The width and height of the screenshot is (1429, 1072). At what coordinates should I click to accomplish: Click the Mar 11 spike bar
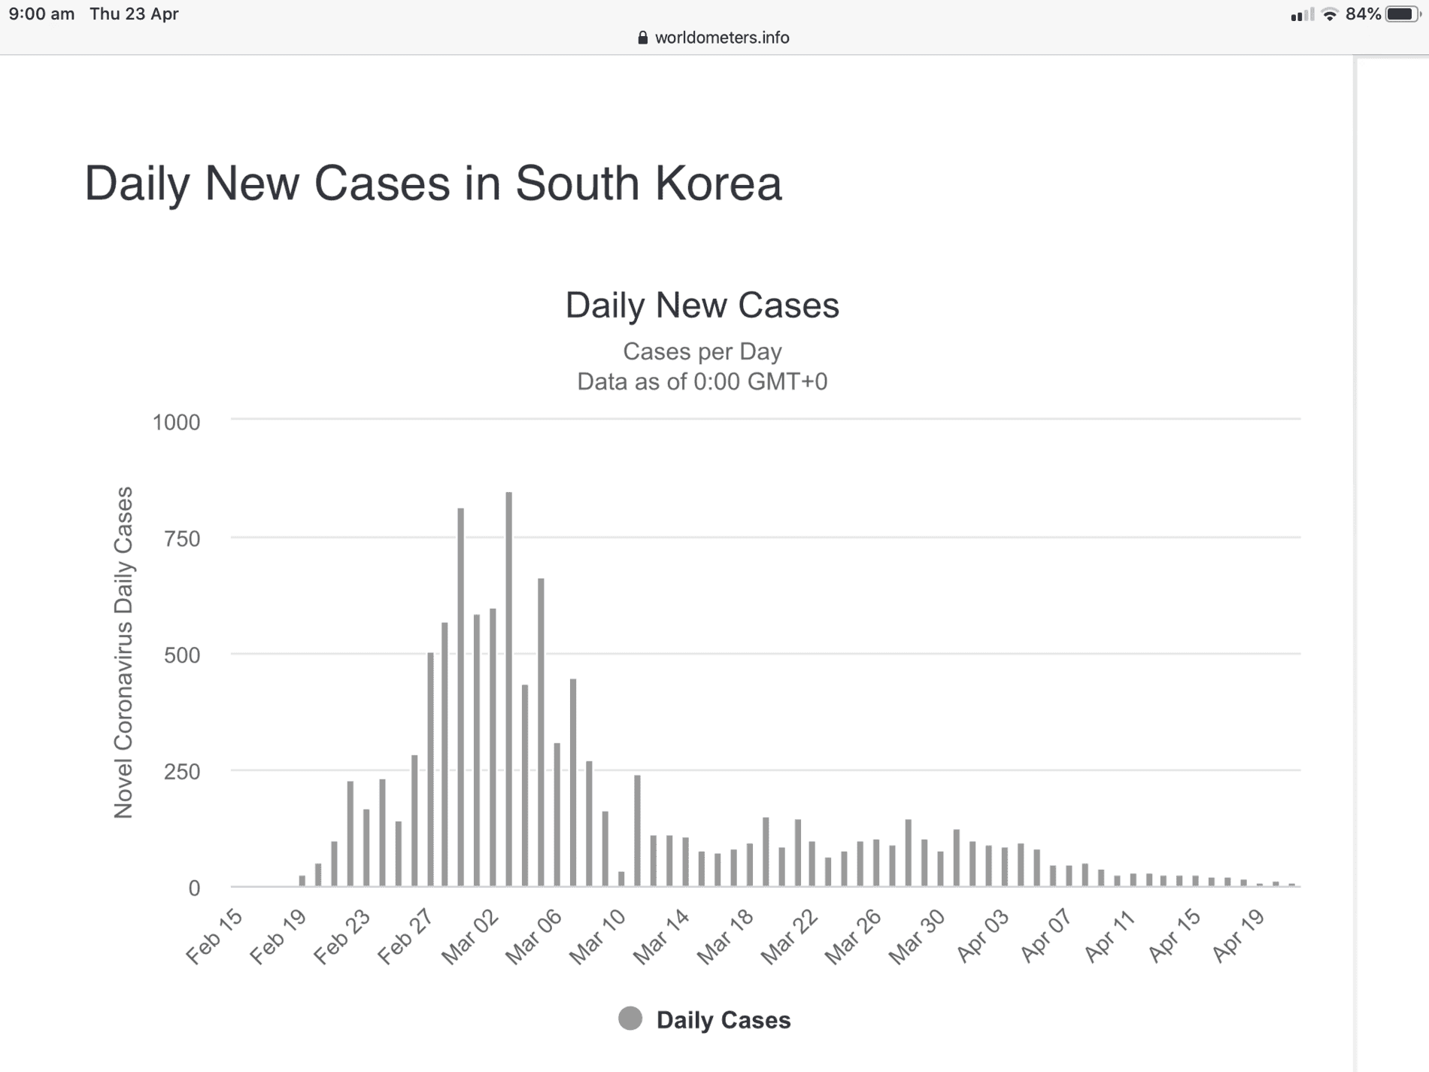pyautogui.click(x=637, y=831)
